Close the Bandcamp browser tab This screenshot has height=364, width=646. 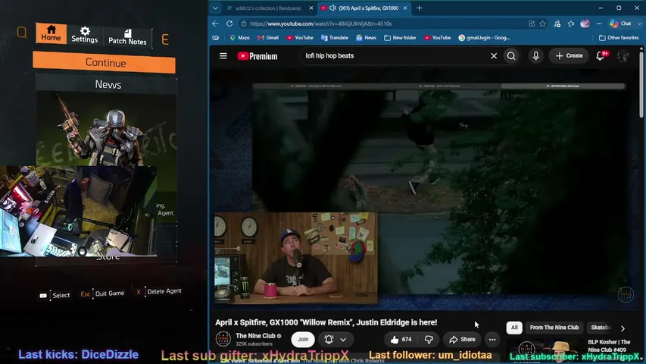point(311,8)
